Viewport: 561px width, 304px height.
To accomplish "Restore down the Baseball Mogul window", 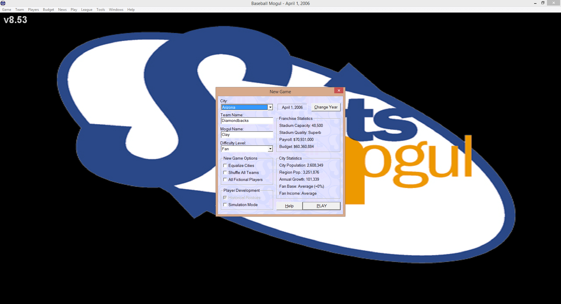I will (x=543, y=3).
